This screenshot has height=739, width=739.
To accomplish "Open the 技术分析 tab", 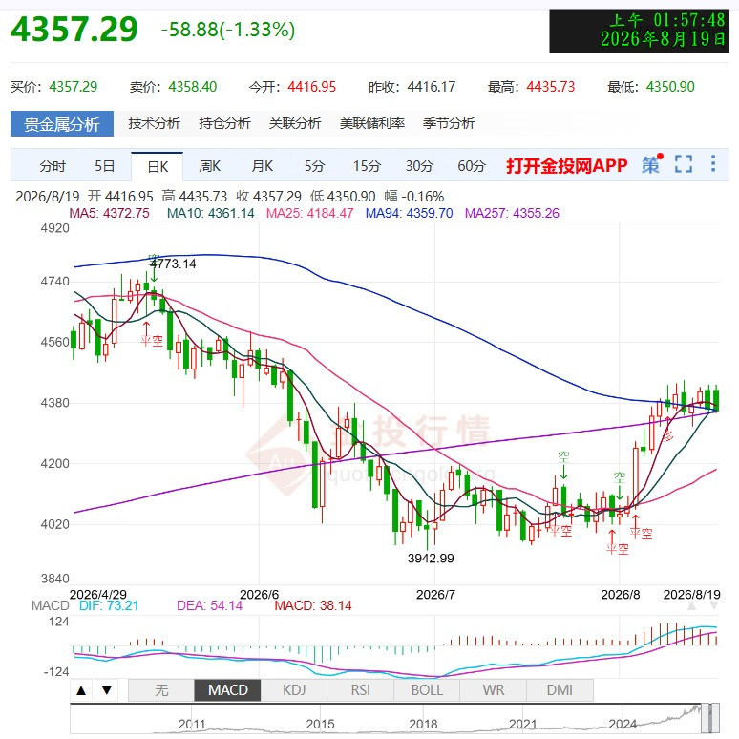I will coord(154,123).
